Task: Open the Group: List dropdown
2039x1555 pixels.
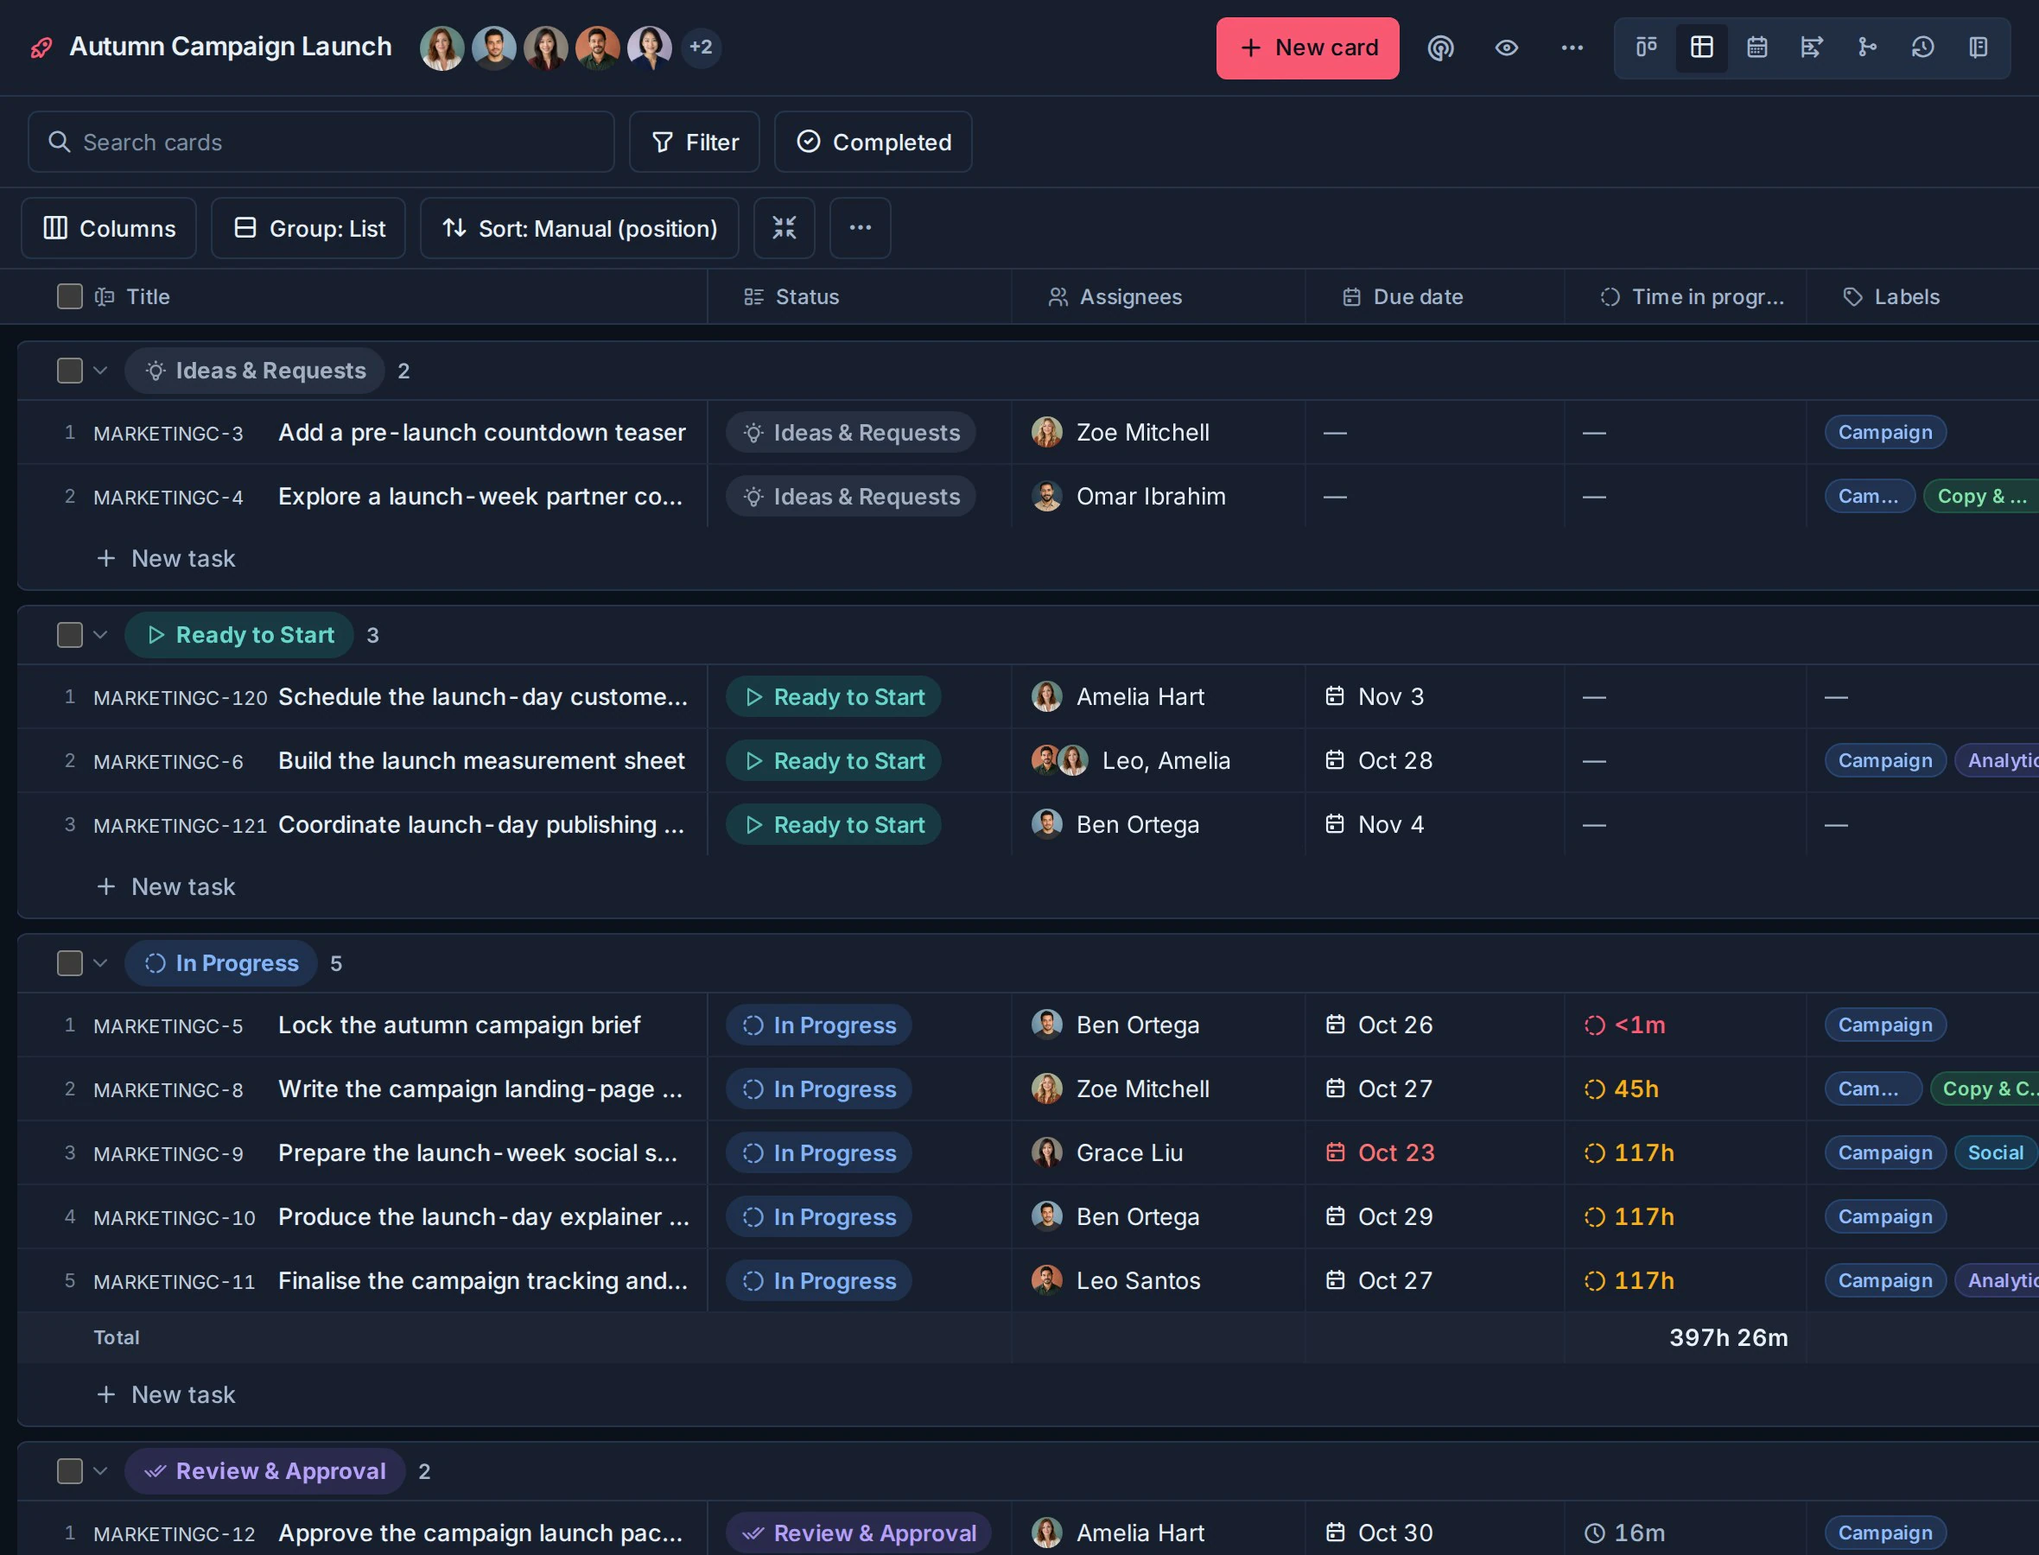Action: tap(308, 228)
